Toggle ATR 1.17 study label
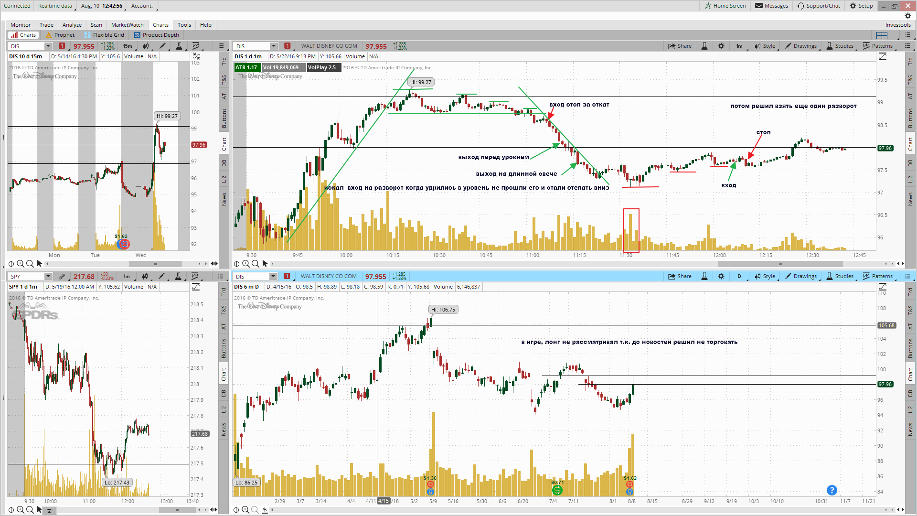This screenshot has height=516, width=917. [x=246, y=67]
